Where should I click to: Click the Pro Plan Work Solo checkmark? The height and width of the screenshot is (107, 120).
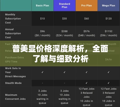tap(87, 72)
